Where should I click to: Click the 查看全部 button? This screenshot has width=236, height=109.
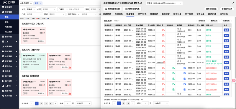click(202, 21)
